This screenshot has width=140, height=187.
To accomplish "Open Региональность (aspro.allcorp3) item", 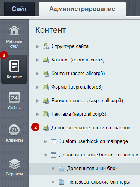I will point(87,101).
